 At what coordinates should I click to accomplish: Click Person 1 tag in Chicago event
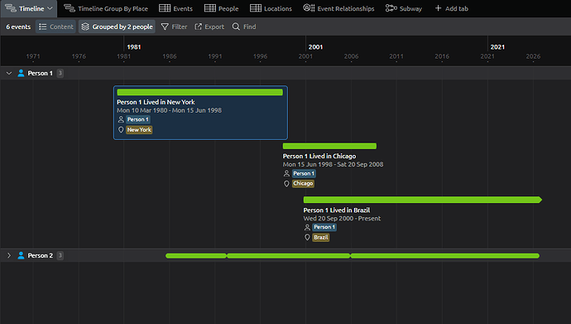304,173
